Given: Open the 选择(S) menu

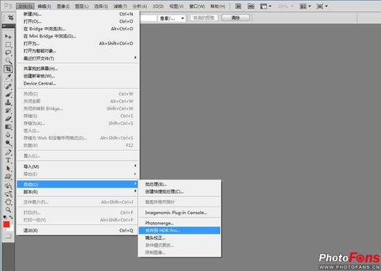Looking at the screenshot, I should pyautogui.click(x=101, y=6).
